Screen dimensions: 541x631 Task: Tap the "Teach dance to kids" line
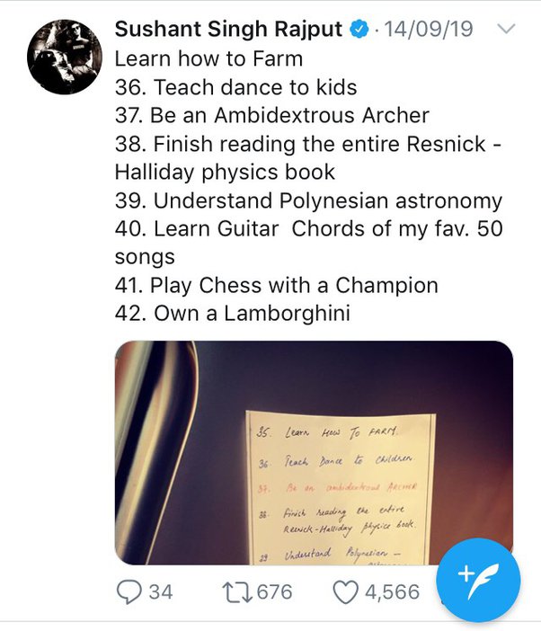coord(235,87)
